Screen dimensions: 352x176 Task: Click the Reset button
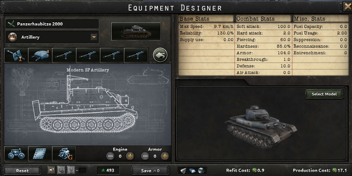22,171
